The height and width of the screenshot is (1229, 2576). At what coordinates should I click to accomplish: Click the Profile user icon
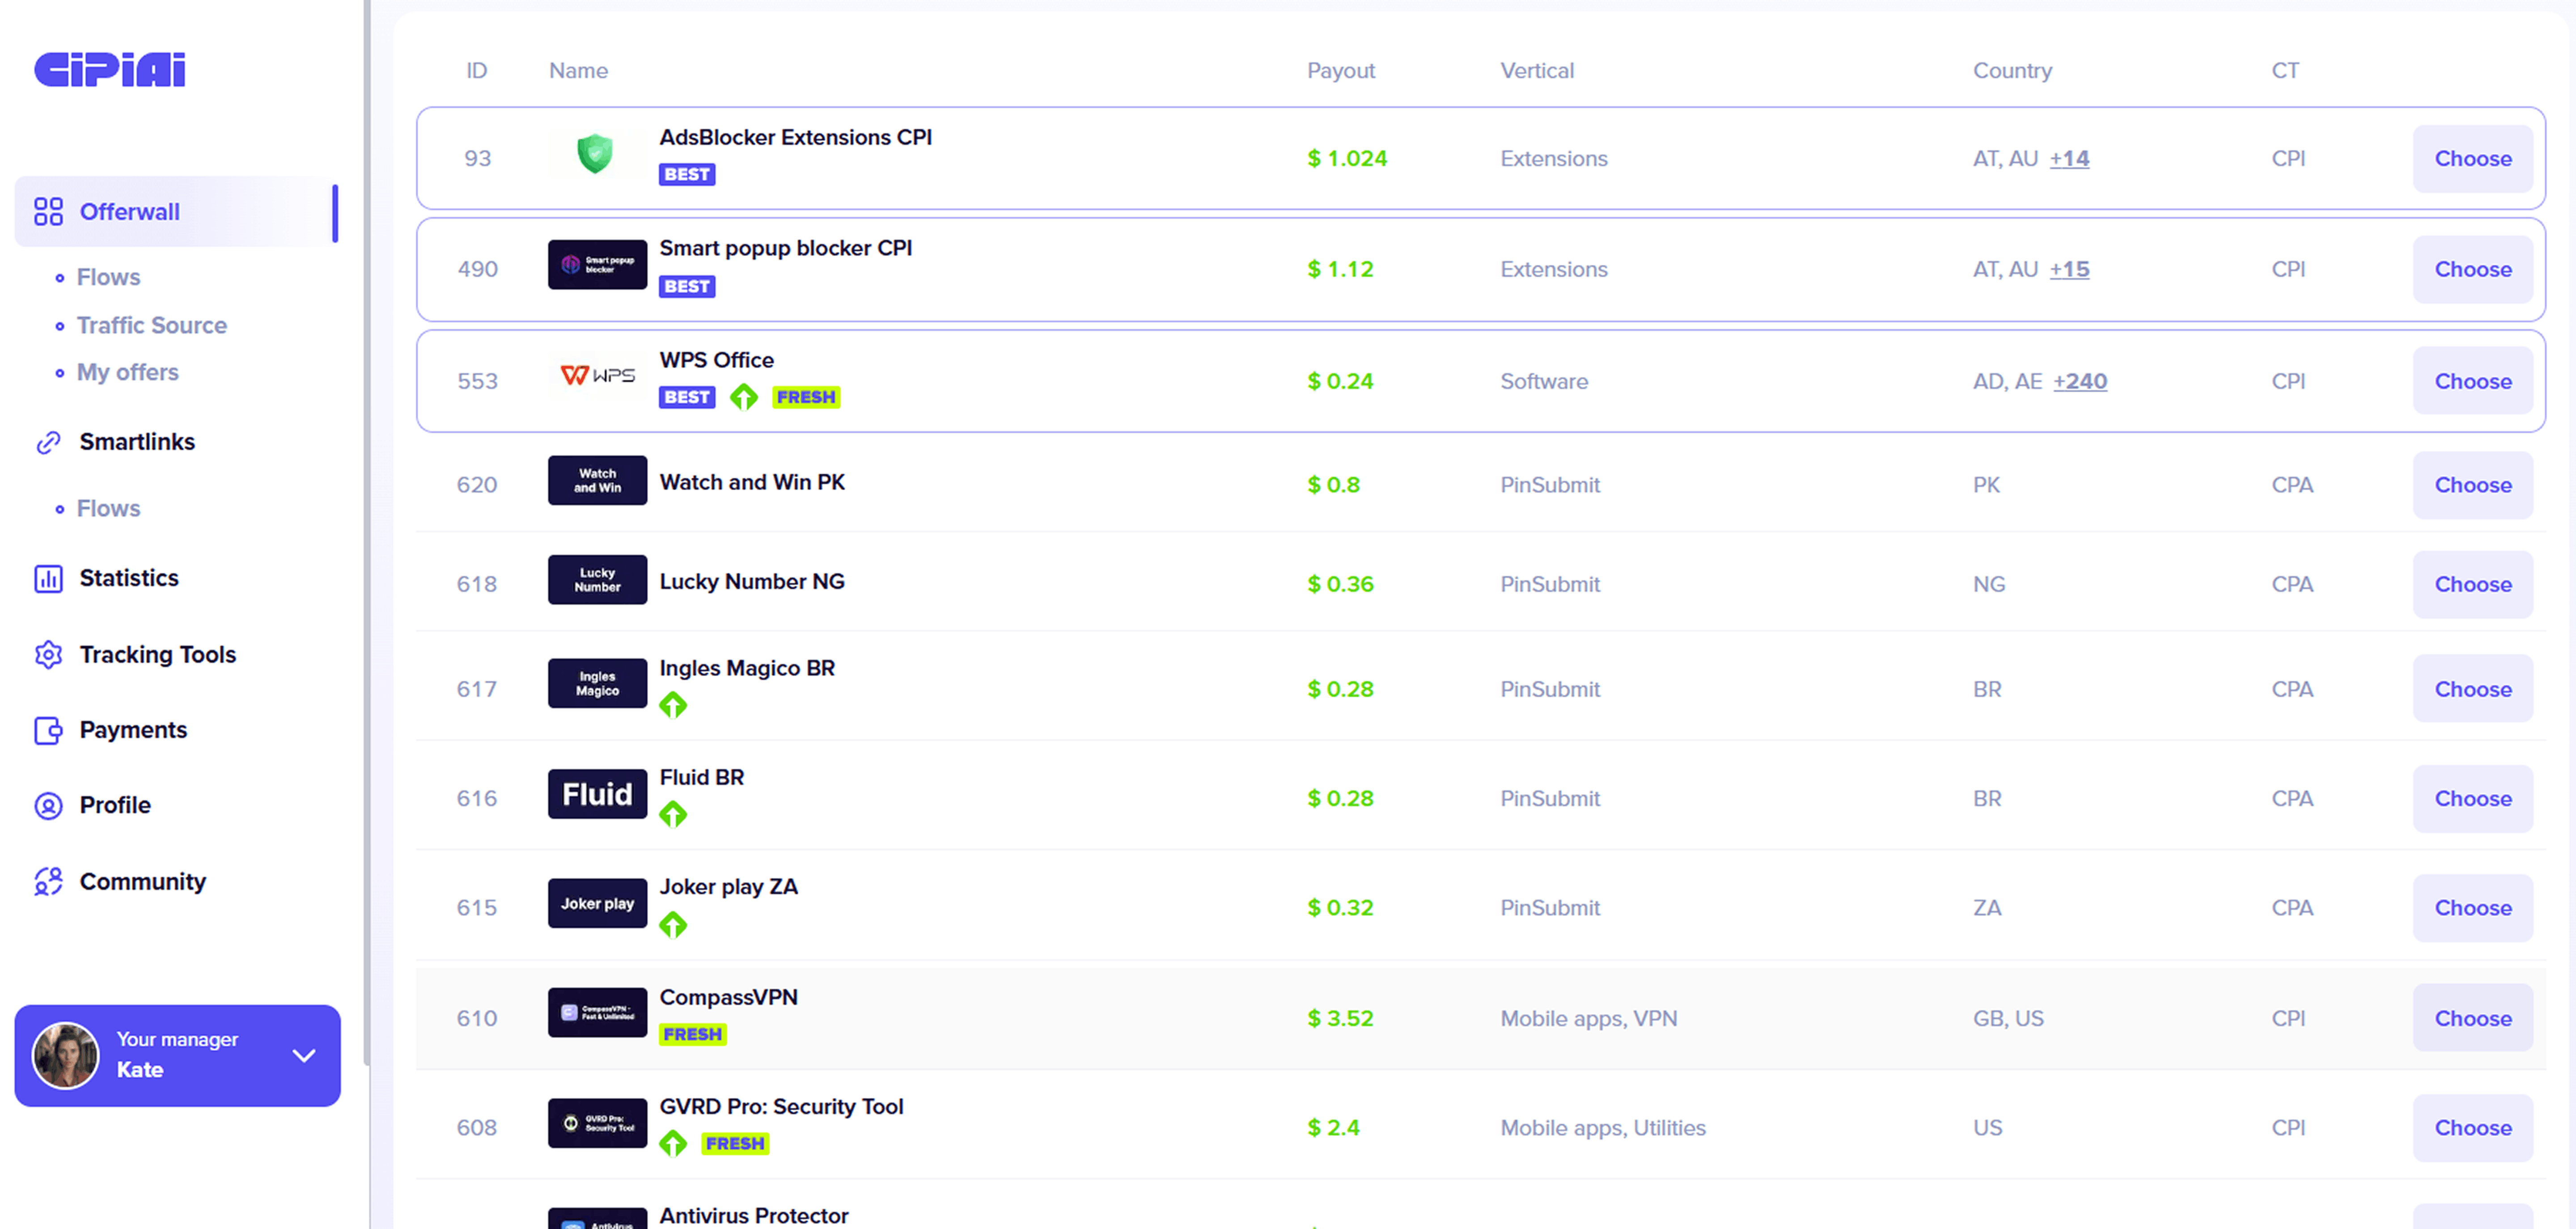coord(48,805)
